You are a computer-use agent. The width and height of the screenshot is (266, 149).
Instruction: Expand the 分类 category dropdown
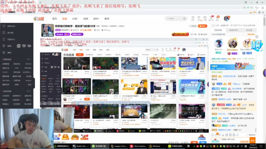pos(75,18)
